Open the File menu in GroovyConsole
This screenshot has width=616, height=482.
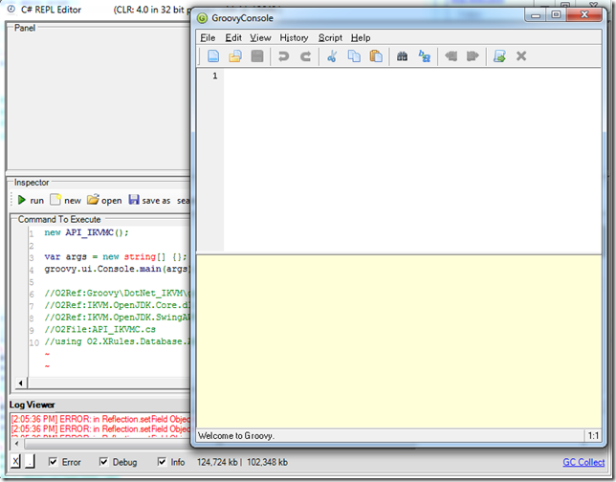pos(208,37)
